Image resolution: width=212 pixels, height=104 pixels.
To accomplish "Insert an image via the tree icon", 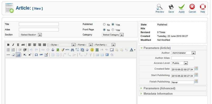I will pyautogui.click(x=58, y=50).
